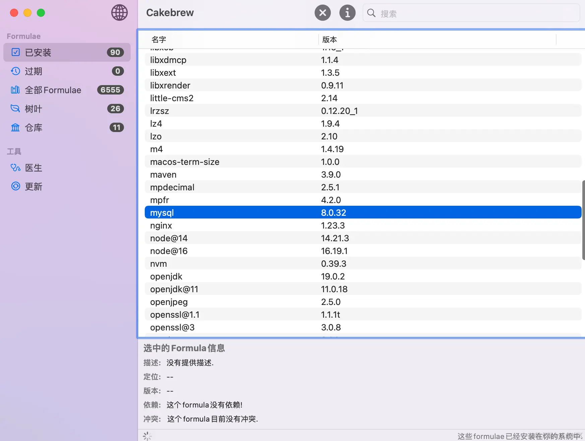The image size is (585, 441).
Task: Select the node@16 formula
Action: coord(363,251)
